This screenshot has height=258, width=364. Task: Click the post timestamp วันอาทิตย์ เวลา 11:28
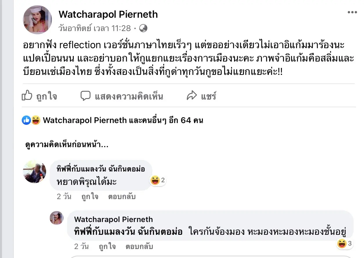coord(94,28)
